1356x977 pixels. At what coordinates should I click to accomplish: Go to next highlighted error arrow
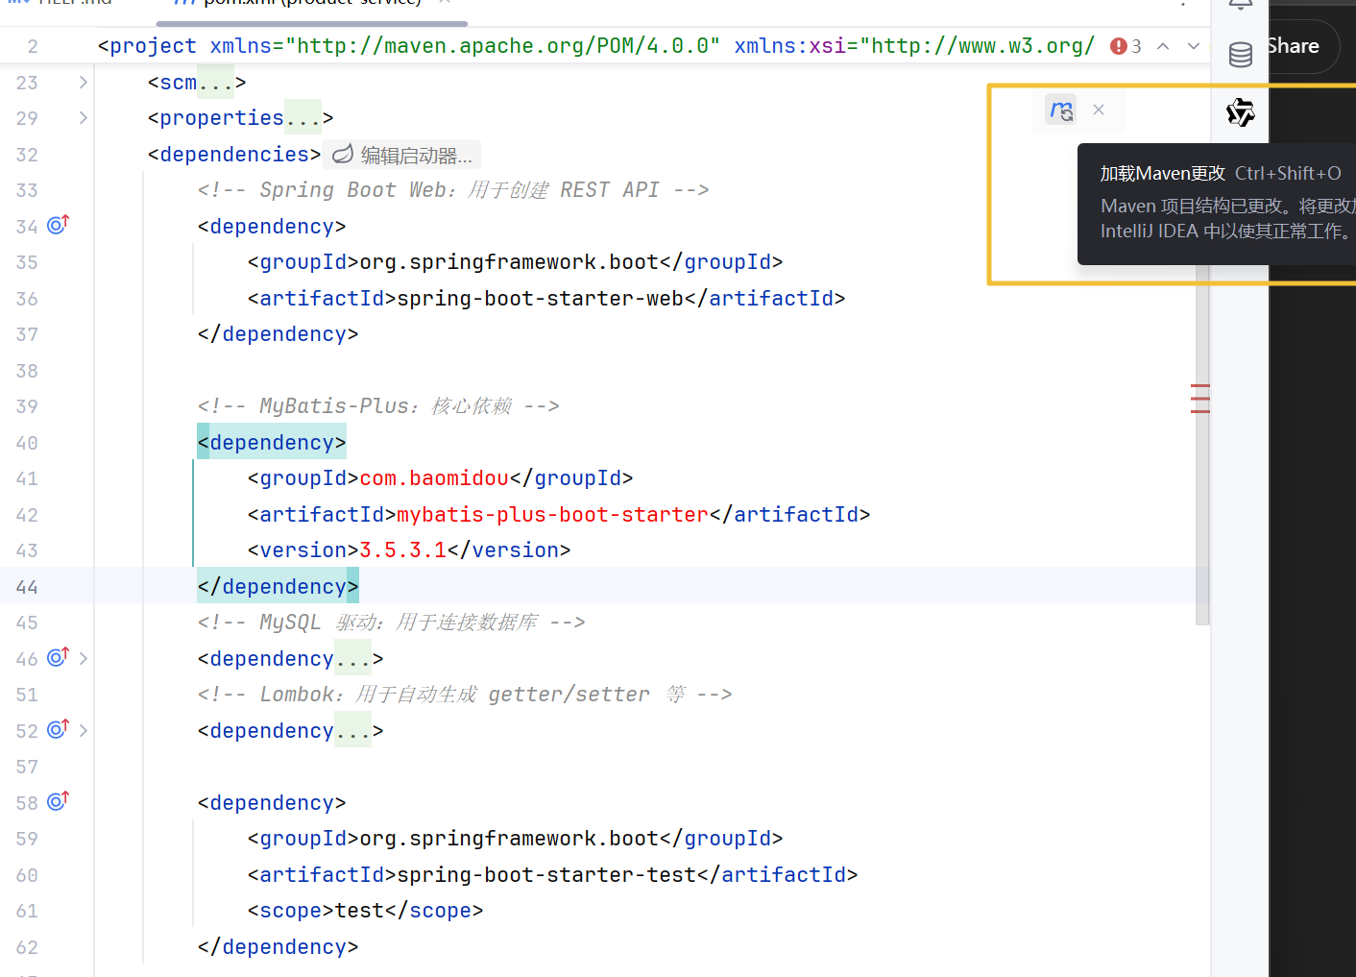(1194, 46)
